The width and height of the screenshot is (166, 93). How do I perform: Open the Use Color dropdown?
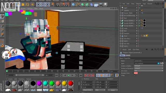[149, 71]
